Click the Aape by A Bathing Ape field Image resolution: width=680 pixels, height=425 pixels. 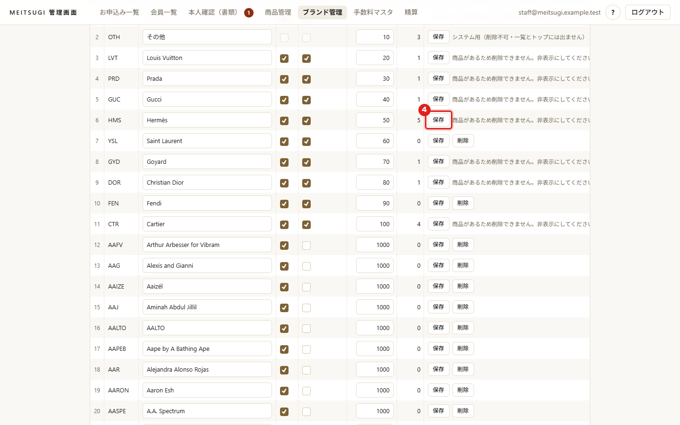pos(207,348)
